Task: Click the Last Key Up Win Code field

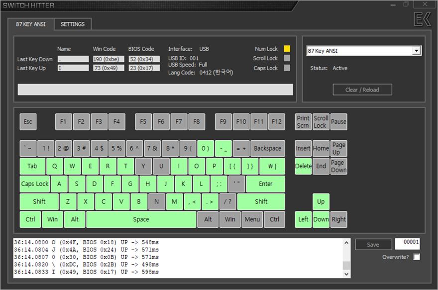Action: [109, 68]
